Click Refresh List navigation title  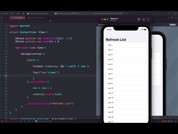[116, 40]
